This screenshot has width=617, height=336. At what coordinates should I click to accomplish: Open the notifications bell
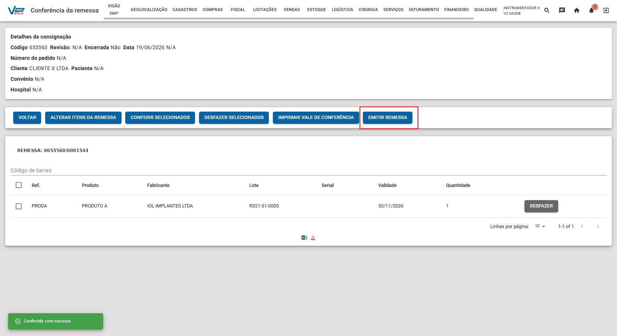coord(591,10)
